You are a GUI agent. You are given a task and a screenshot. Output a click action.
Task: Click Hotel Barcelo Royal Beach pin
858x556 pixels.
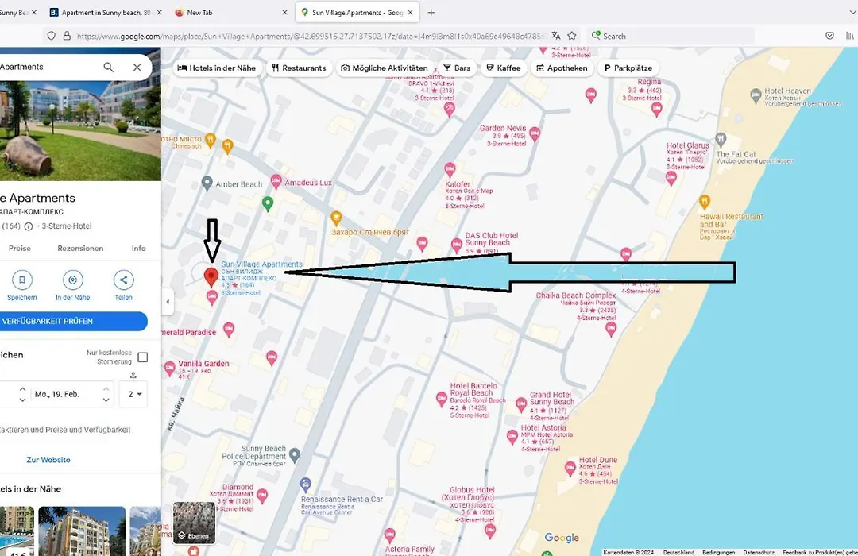pos(442,398)
